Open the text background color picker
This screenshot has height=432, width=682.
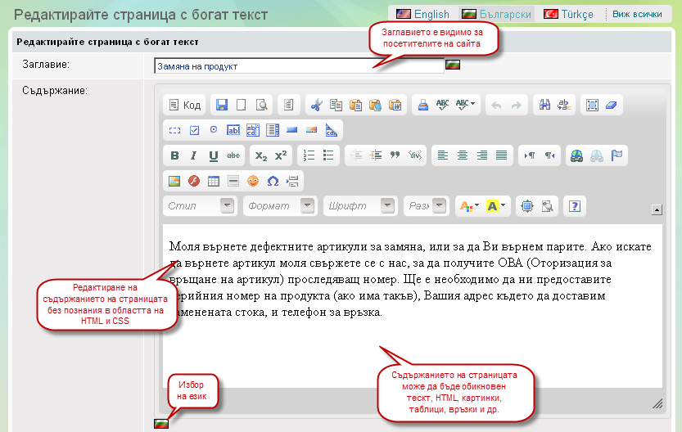point(496,206)
